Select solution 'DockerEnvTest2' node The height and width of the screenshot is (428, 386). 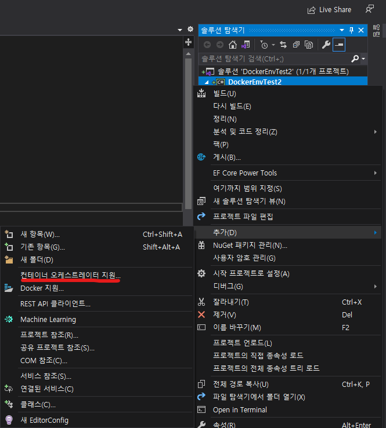click(283, 71)
